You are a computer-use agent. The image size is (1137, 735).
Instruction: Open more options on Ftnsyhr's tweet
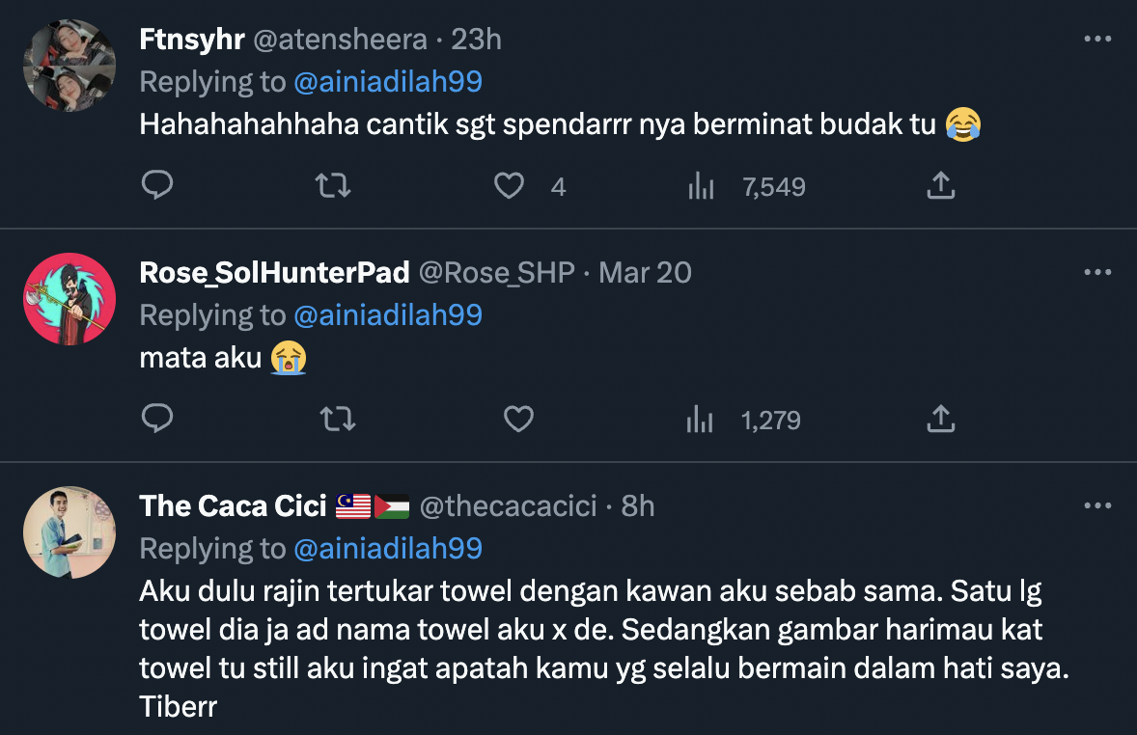[1097, 40]
